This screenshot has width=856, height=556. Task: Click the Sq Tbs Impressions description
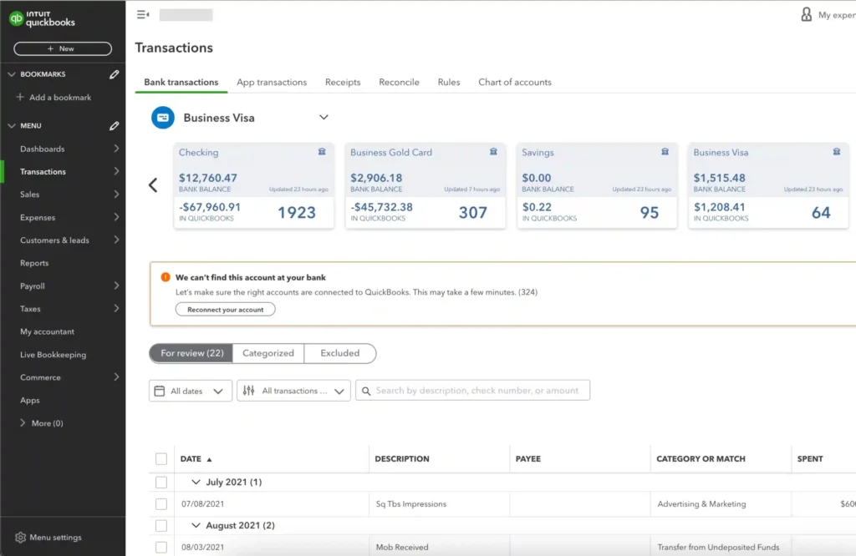tap(411, 504)
